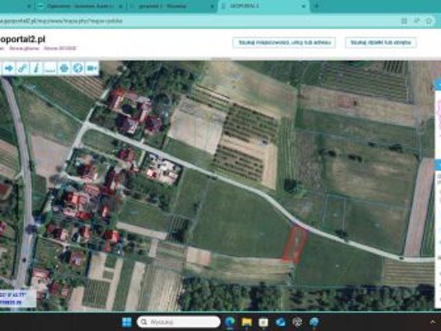This screenshot has height=331, width=441.
Task: Open 'Szukaj miejscowości, ulicy lub adresu' search
Action: click(x=284, y=43)
